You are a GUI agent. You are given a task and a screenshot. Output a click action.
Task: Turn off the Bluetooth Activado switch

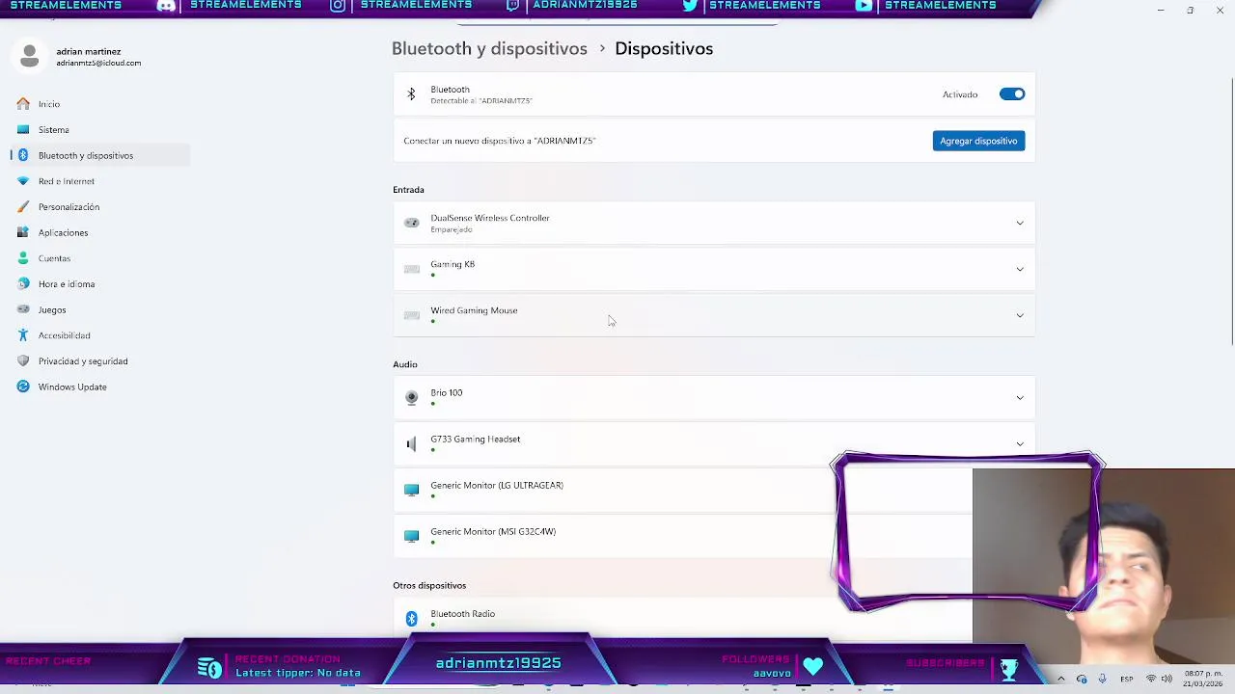click(1012, 94)
